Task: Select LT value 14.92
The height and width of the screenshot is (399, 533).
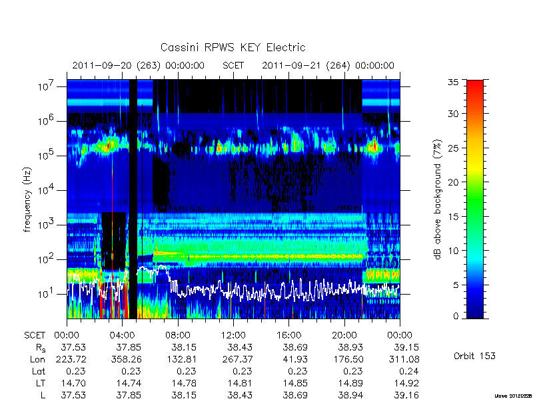Action: point(406,383)
